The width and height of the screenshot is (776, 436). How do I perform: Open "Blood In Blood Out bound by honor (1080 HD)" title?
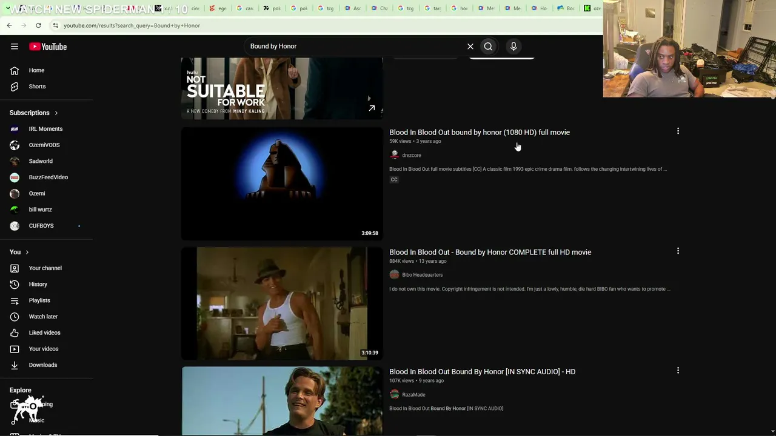click(x=480, y=133)
